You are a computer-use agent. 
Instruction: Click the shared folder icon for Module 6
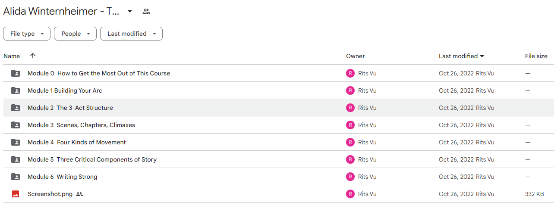pyautogui.click(x=16, y=177)
